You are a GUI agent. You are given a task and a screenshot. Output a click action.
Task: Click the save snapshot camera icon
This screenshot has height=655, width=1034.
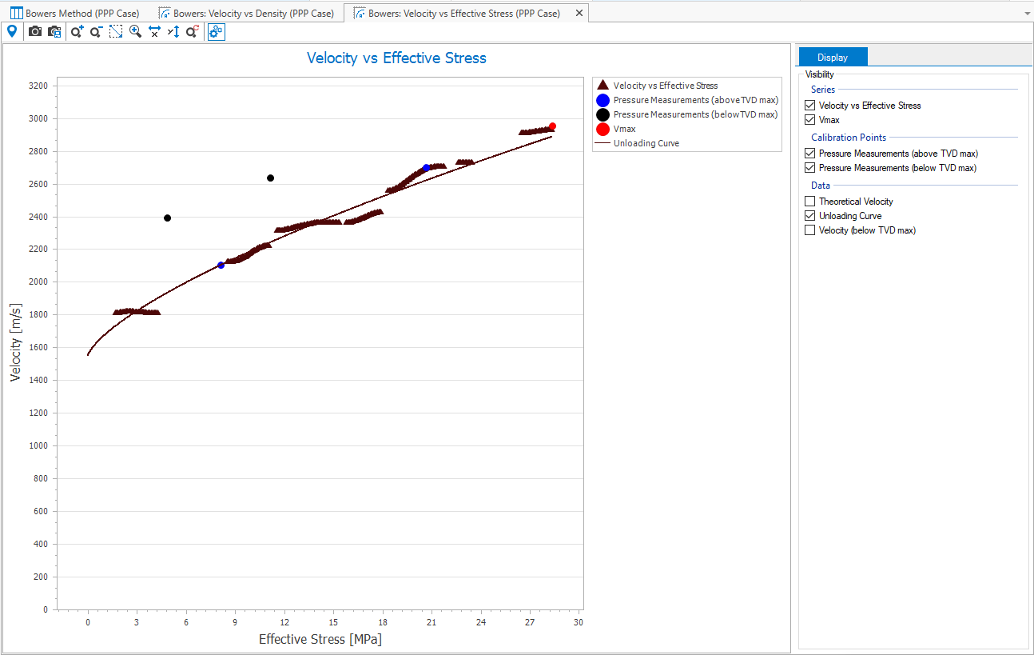pos(54,31)
